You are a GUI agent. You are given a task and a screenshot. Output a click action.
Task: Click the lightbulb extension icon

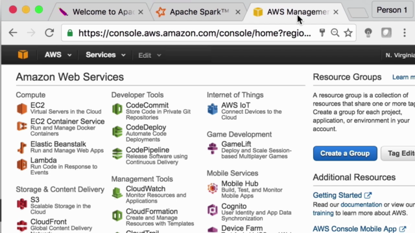click(x=368, y=33)
